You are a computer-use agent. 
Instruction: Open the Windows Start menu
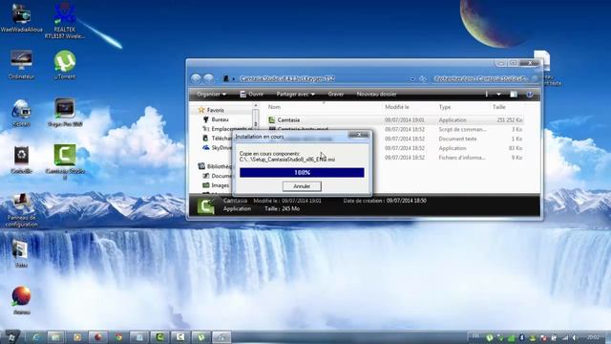click(x=11, y=337)
